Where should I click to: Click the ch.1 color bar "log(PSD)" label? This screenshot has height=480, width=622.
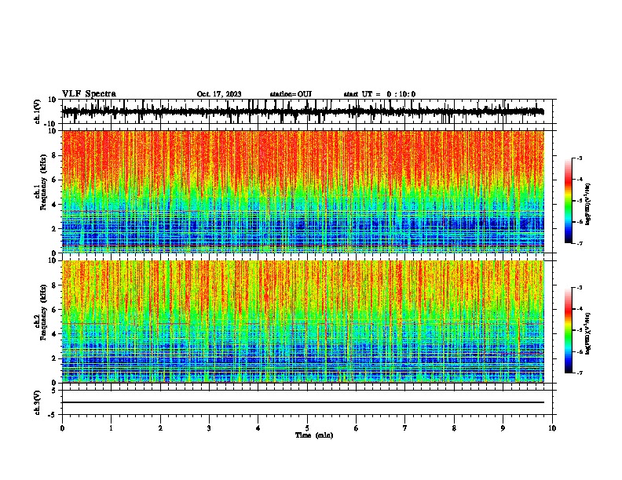tap(588, 205)
